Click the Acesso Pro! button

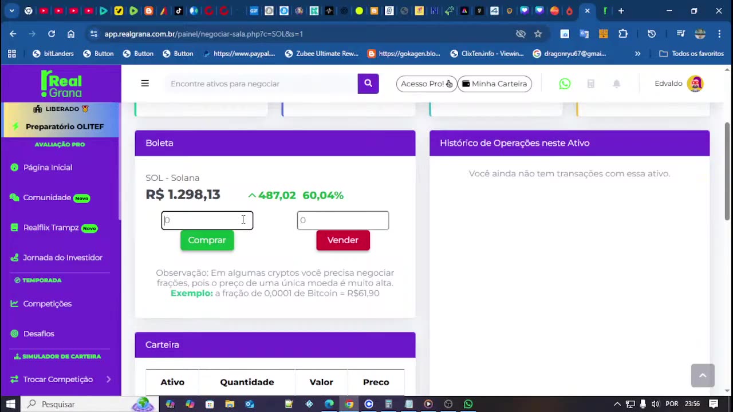tap(427, 84)
